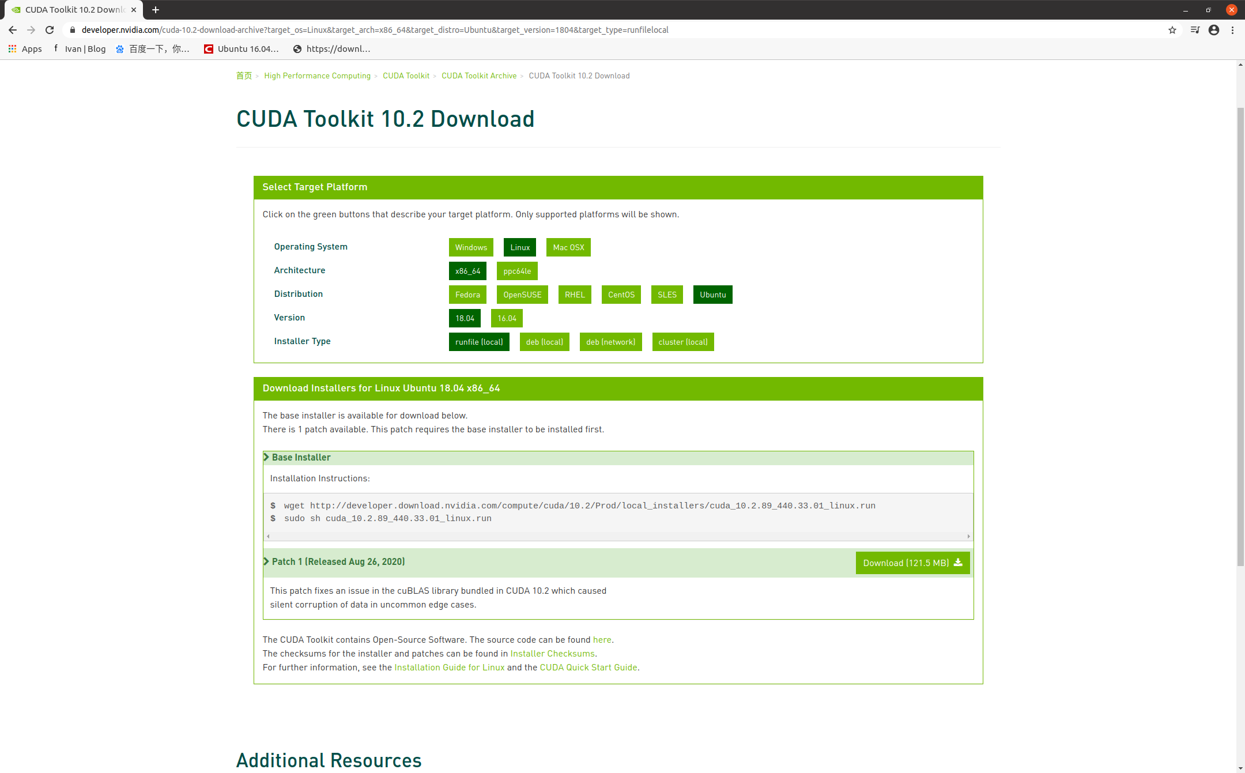Choose deb (local) installer type
The height and width of the screenshot is (773, 1245).
(545, 342)
